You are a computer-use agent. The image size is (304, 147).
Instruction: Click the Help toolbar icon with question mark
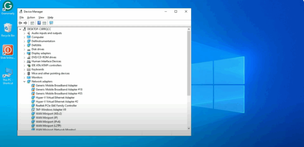click(39, 23)
